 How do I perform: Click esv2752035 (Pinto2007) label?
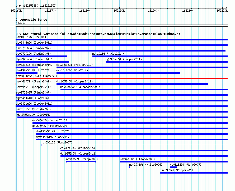point(33,92)
